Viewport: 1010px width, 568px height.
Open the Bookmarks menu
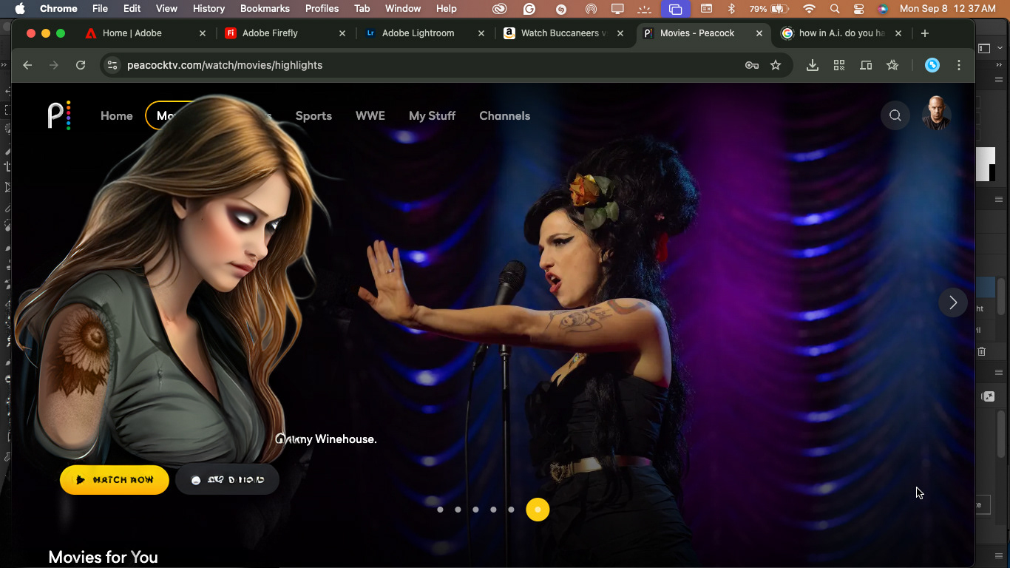tap(264, 9)
